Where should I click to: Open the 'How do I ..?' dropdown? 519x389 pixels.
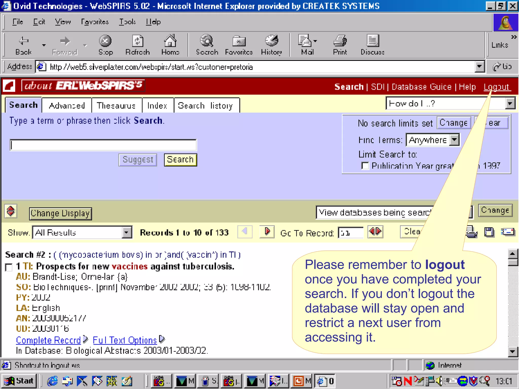510,104
